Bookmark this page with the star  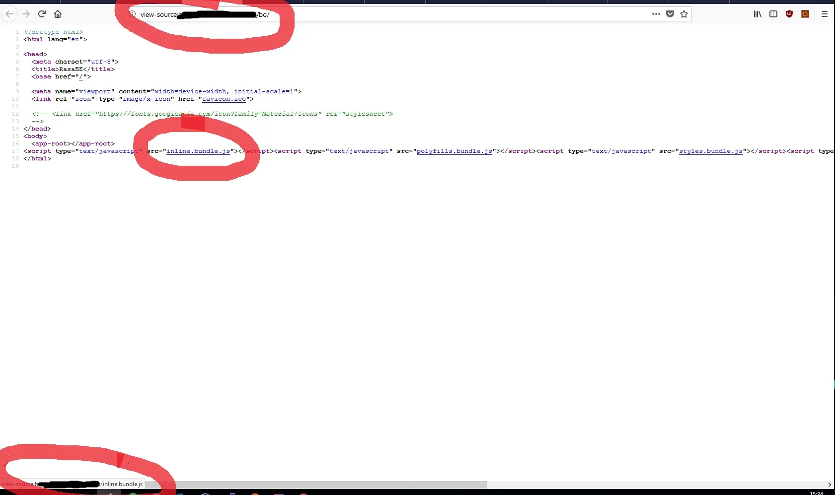coord(684,14)
